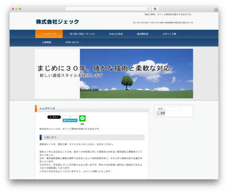Open the お役立ち商品 menu item
The height and width of the screenshot is (193, 228).
point(116,34)
